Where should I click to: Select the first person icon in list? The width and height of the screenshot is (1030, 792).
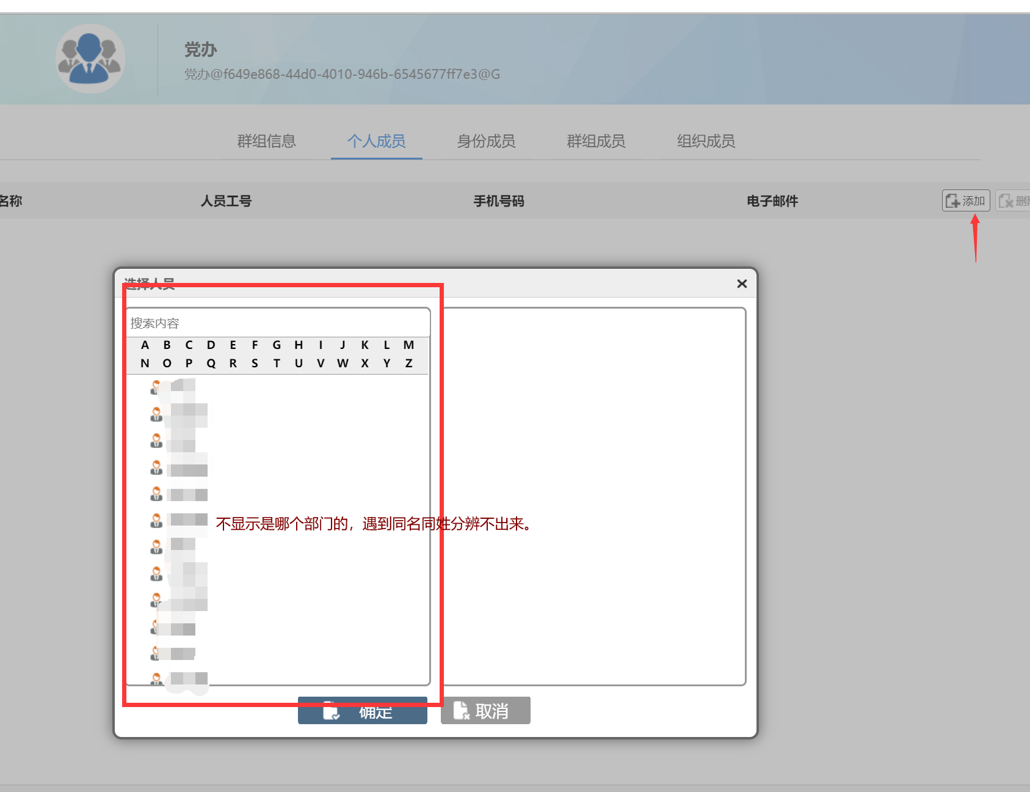pyautogui.click(x=156, y=387)
